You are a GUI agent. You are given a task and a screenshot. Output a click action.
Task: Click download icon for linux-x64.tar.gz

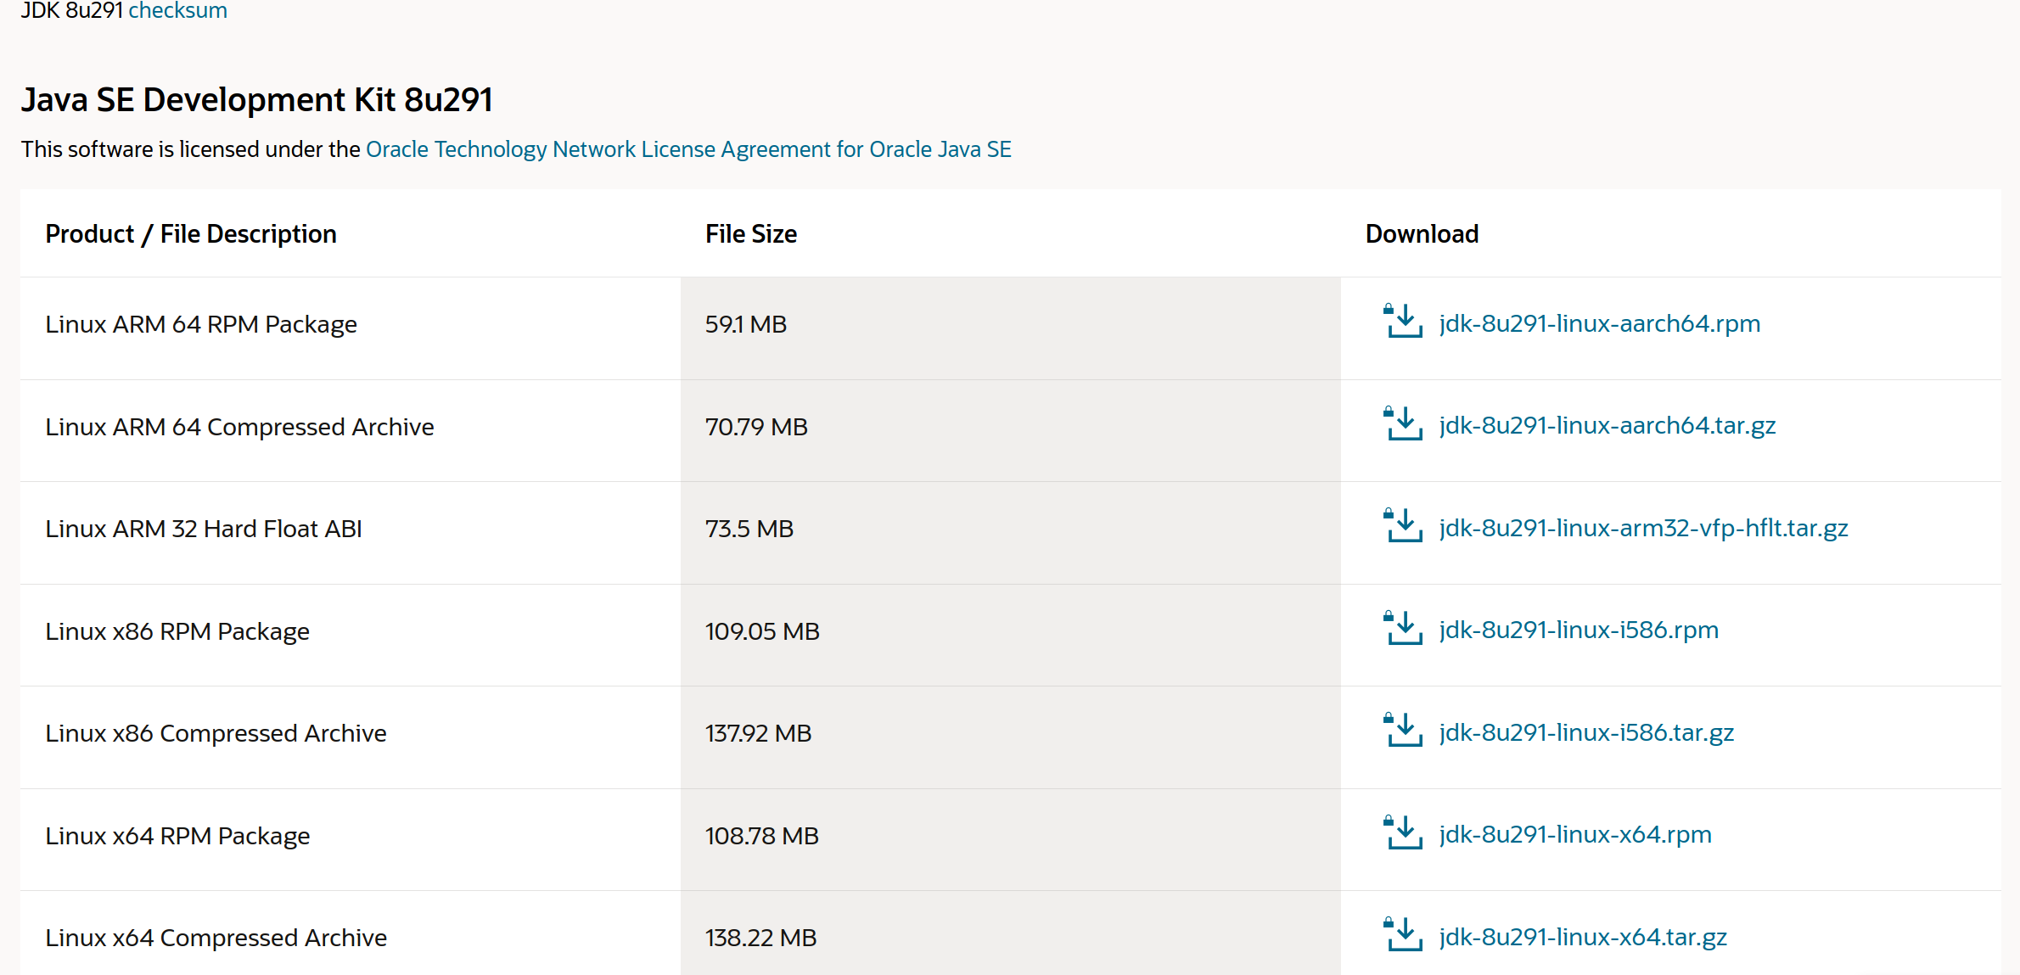(1403, 935)
